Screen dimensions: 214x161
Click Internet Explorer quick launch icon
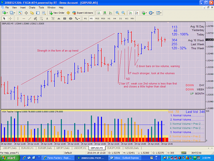(x=24, y=158)
